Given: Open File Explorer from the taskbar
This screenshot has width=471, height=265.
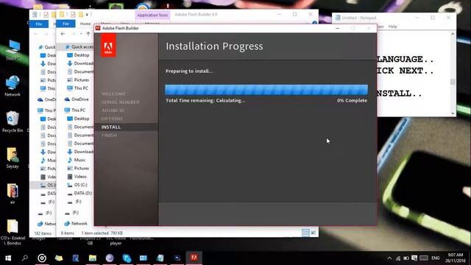Looking at the screenshot, I should [x=93, y=258].
